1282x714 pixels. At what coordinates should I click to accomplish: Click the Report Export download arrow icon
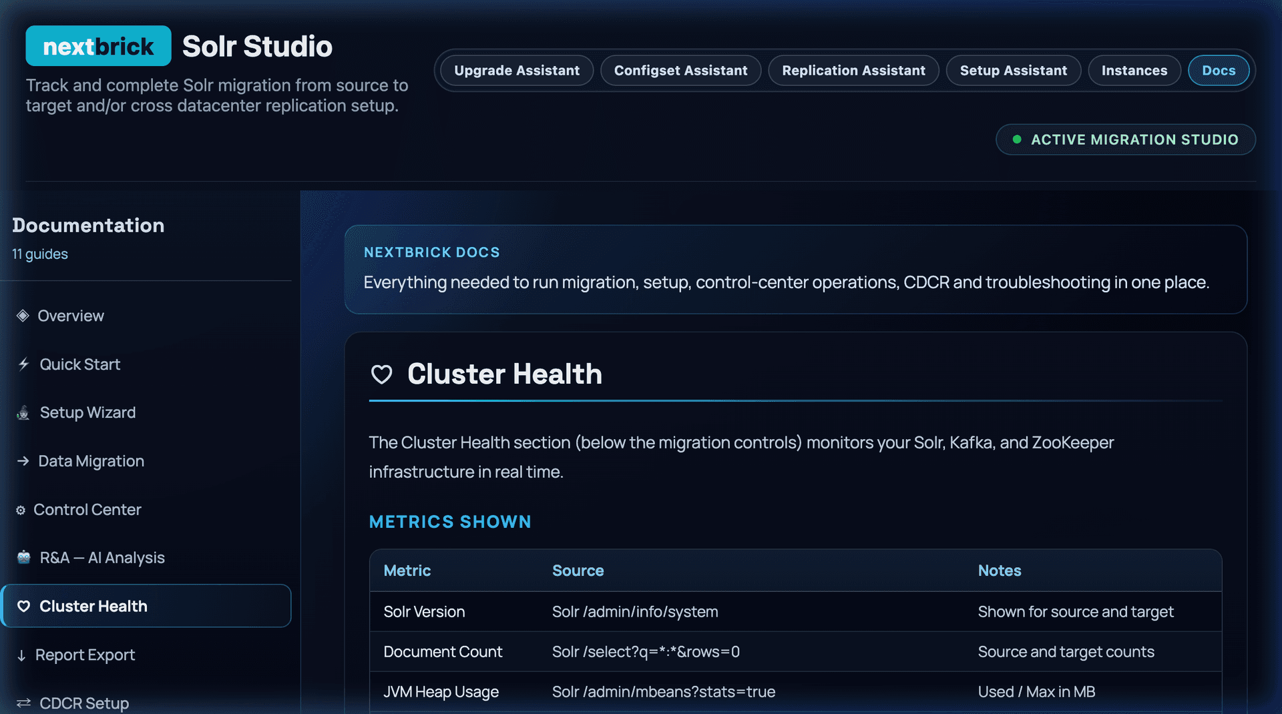21,655
